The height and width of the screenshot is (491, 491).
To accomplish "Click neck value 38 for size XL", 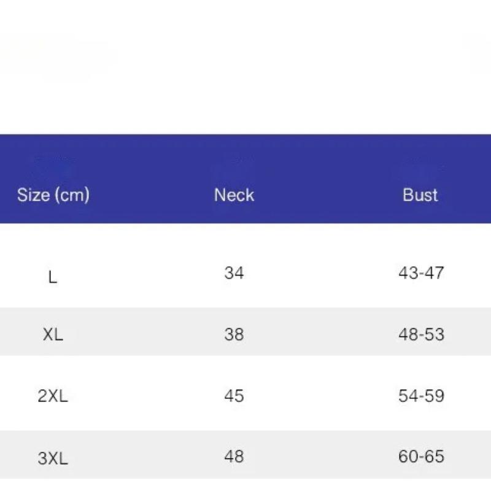I will (x=234, y=334).
